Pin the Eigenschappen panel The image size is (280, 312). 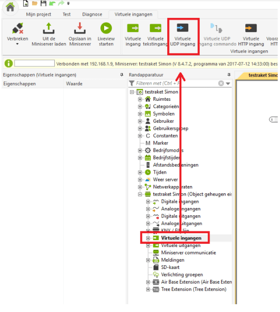(122, 74)
